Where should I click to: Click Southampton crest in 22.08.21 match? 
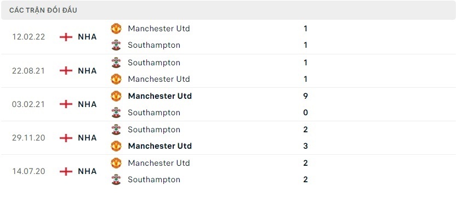[x=116, y=63]
